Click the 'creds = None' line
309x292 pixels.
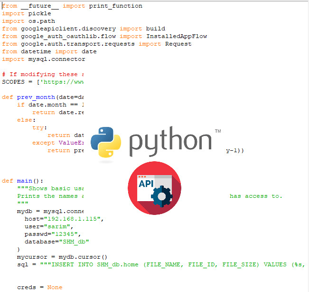39,287
